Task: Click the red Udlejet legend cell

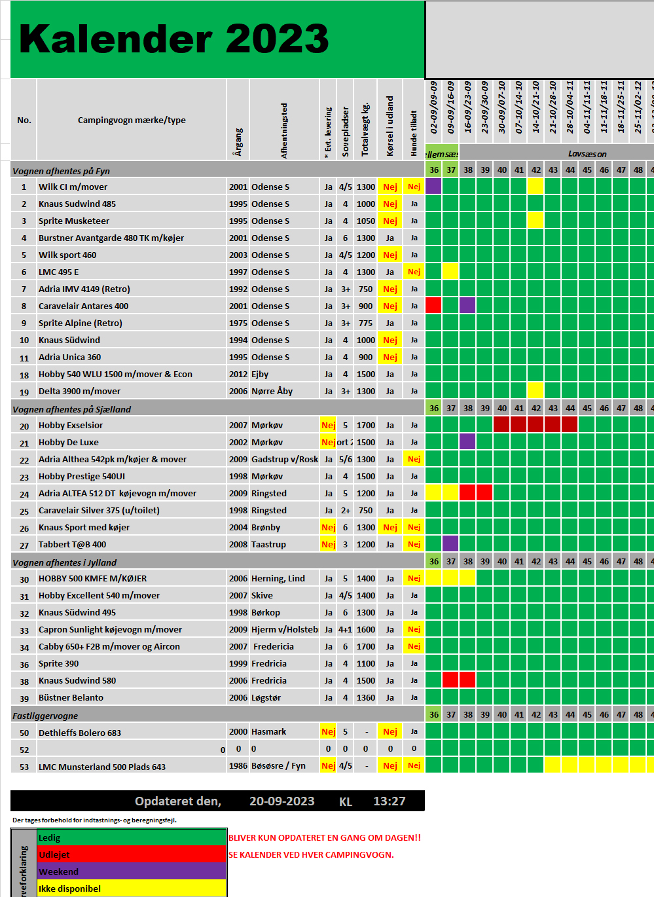Action: [132, 854]
